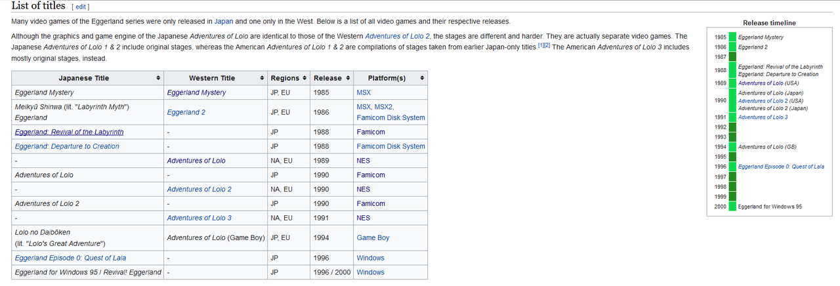The width and height of the screenshot is (840, 286).
Task: Open citation reference [2]
Action: click(x=547, y=45)
